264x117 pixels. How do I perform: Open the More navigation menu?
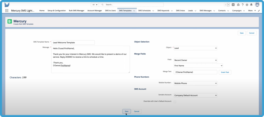point(252,10)
